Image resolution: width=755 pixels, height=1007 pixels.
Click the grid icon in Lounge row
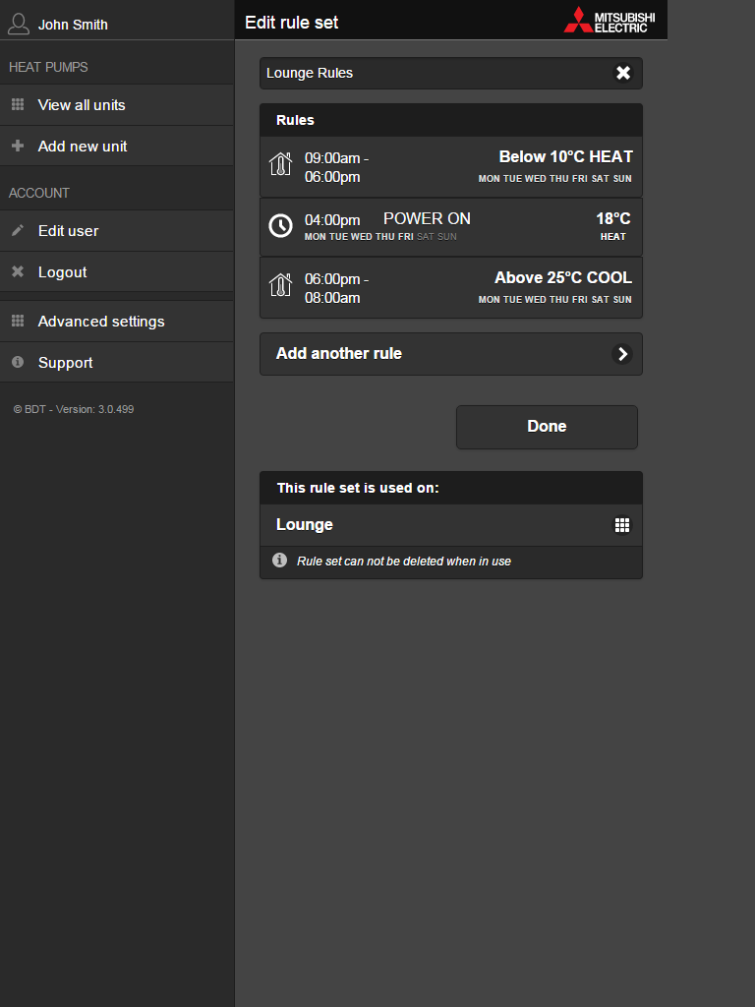coord(621,525)
